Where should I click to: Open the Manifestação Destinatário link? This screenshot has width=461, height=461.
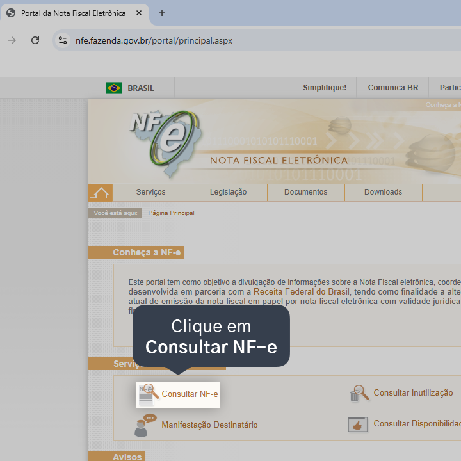[x=209, y=425]
